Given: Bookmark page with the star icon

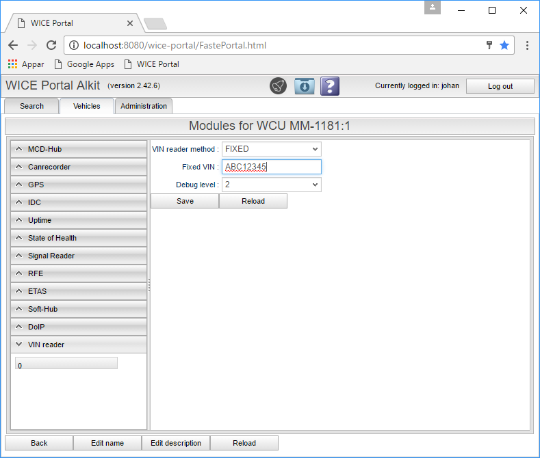Looking at the screenshot, I should (504, 45).
